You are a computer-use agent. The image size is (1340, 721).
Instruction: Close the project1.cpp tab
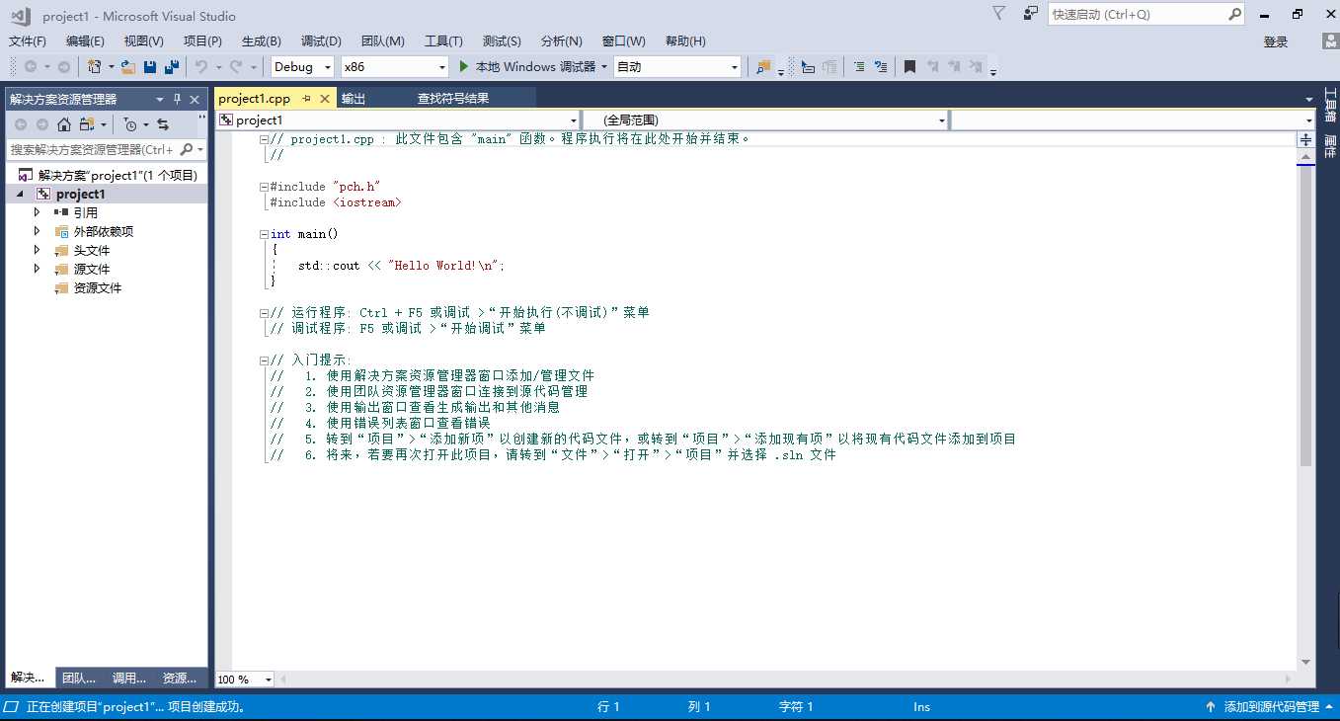click(x=324, y=99)
